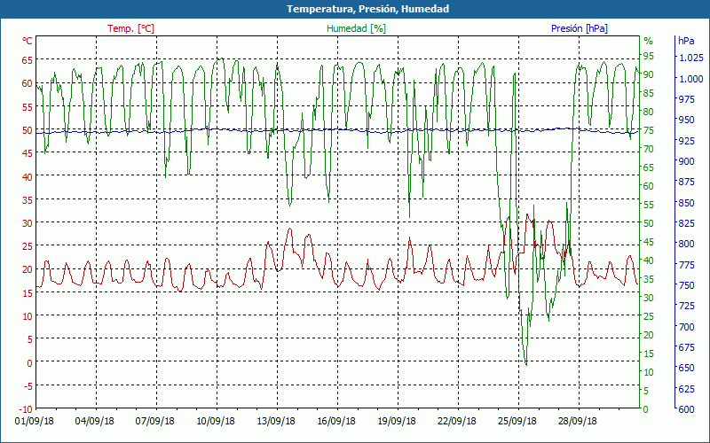Select green humidity axis value 80

[x=649, y=112]
